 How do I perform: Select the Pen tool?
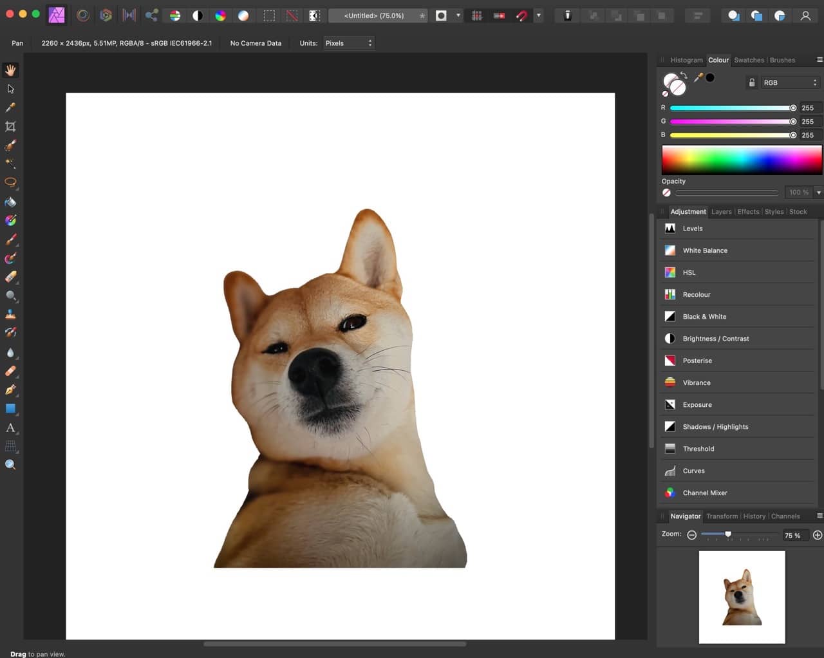(x=10, y=390)
